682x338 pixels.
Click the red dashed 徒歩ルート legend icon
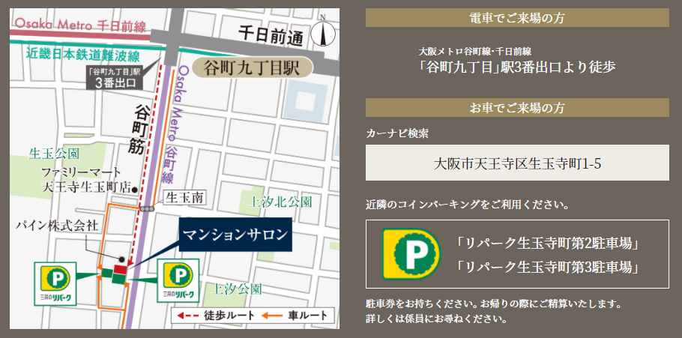(189, 316)
